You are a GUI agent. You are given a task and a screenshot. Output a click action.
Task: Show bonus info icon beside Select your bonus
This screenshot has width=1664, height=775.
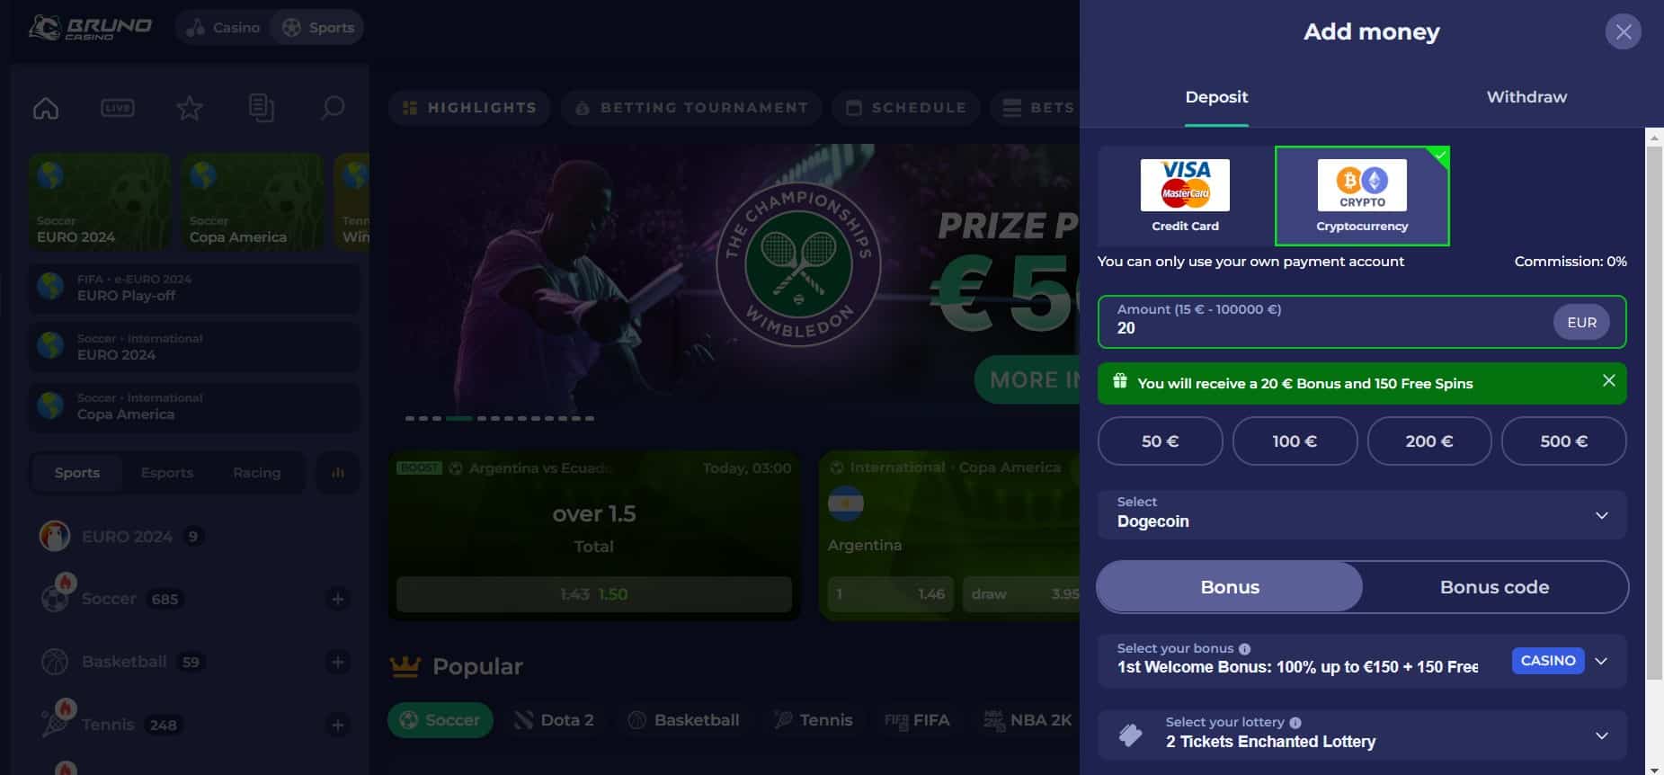[1244, 649]
